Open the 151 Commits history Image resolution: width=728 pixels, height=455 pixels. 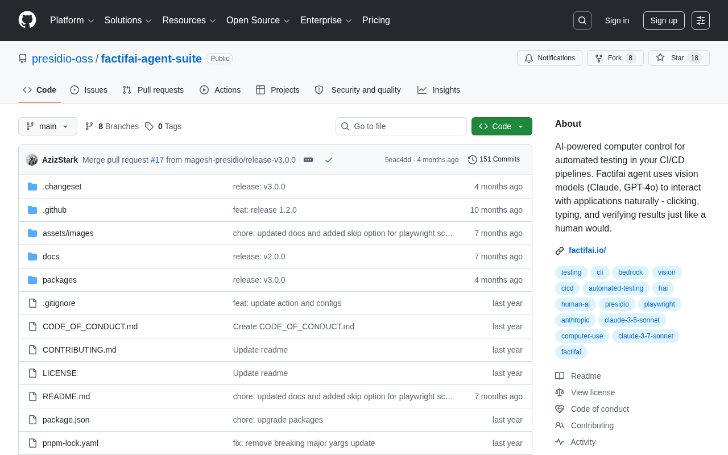pyautogui.click(x=494, y=160)
